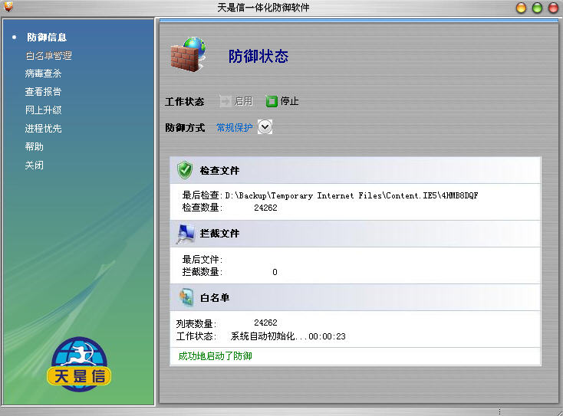Click the 最后文件 label
This screenshot has height=416, width=563.
pyautogui.click(x=202, y=259)
